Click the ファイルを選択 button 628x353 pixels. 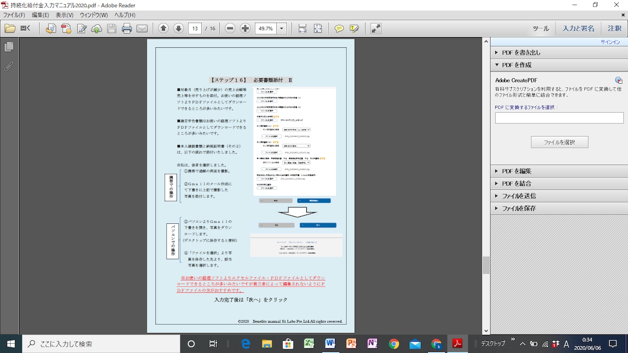tap(560, 142)
